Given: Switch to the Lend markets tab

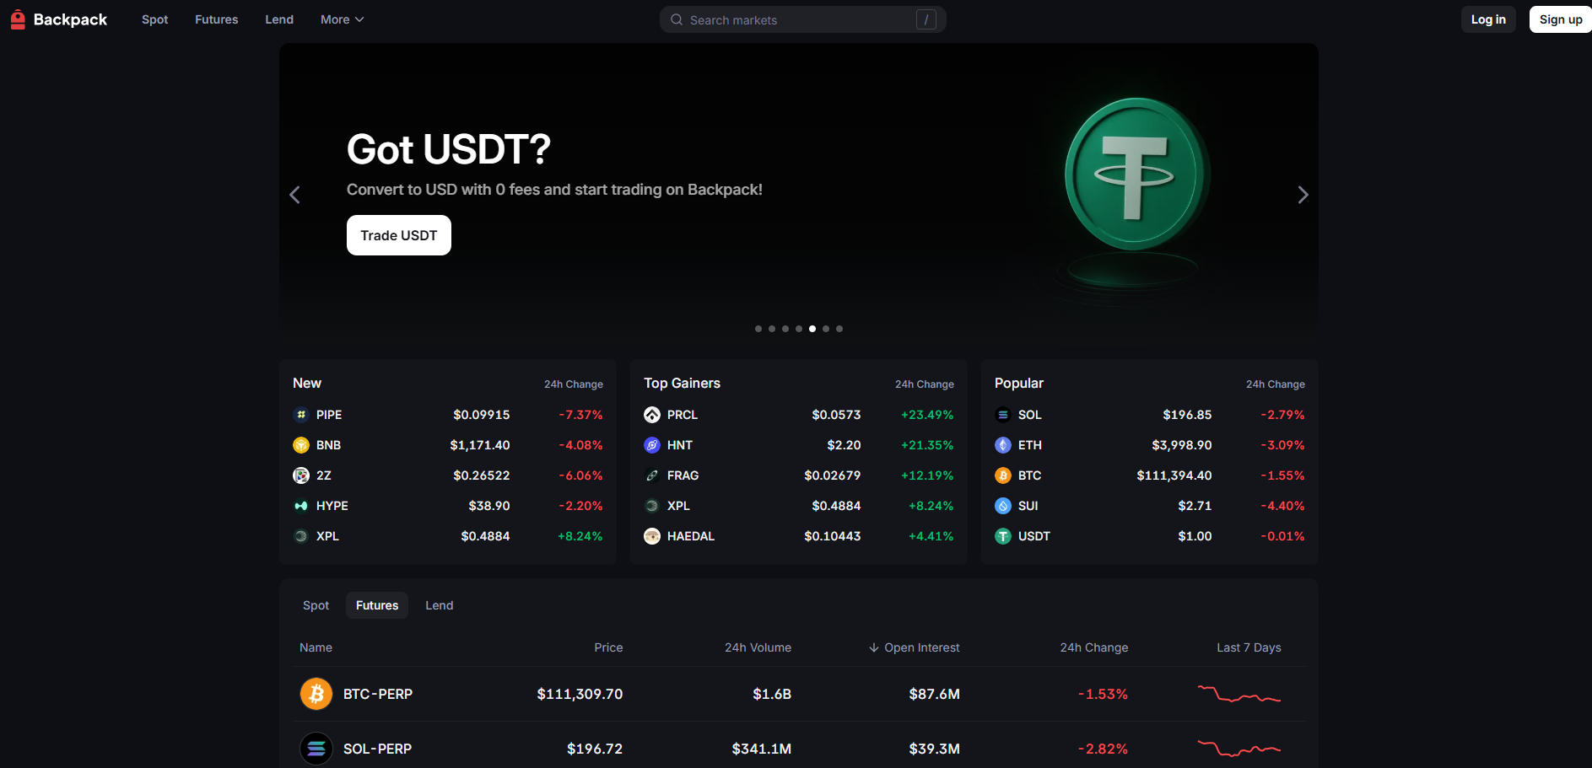Looking at the screenshot, I should tap(439, 605).
